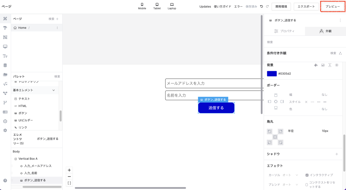
Task: Zoom in the canvas with plus button
Action: coord(69,170)
